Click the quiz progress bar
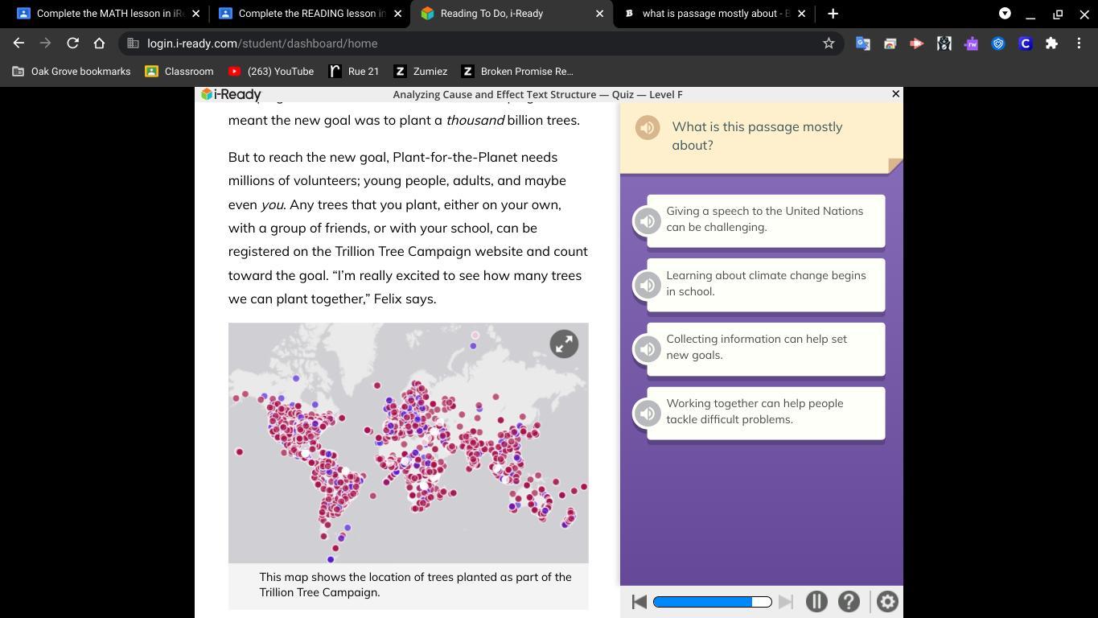The width and height of the screenshot is (1098, 618). (x=712, y=602)
